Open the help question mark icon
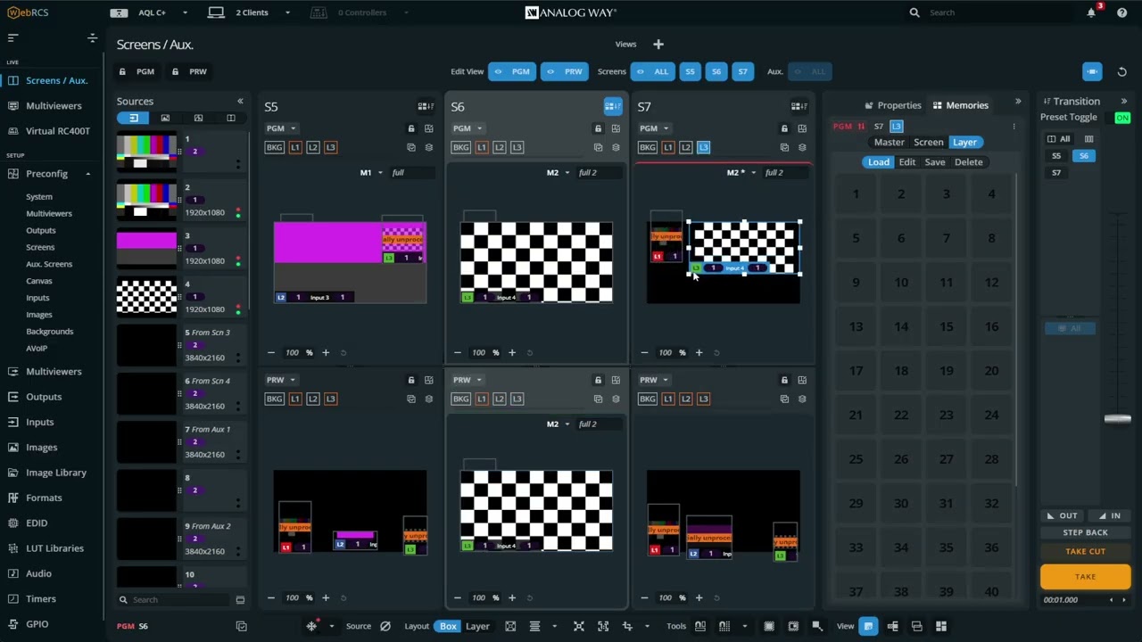 1121,12
